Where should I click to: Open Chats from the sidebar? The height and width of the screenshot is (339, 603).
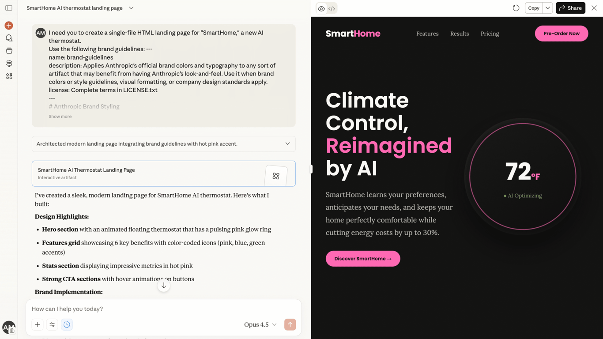click(8, 38)
